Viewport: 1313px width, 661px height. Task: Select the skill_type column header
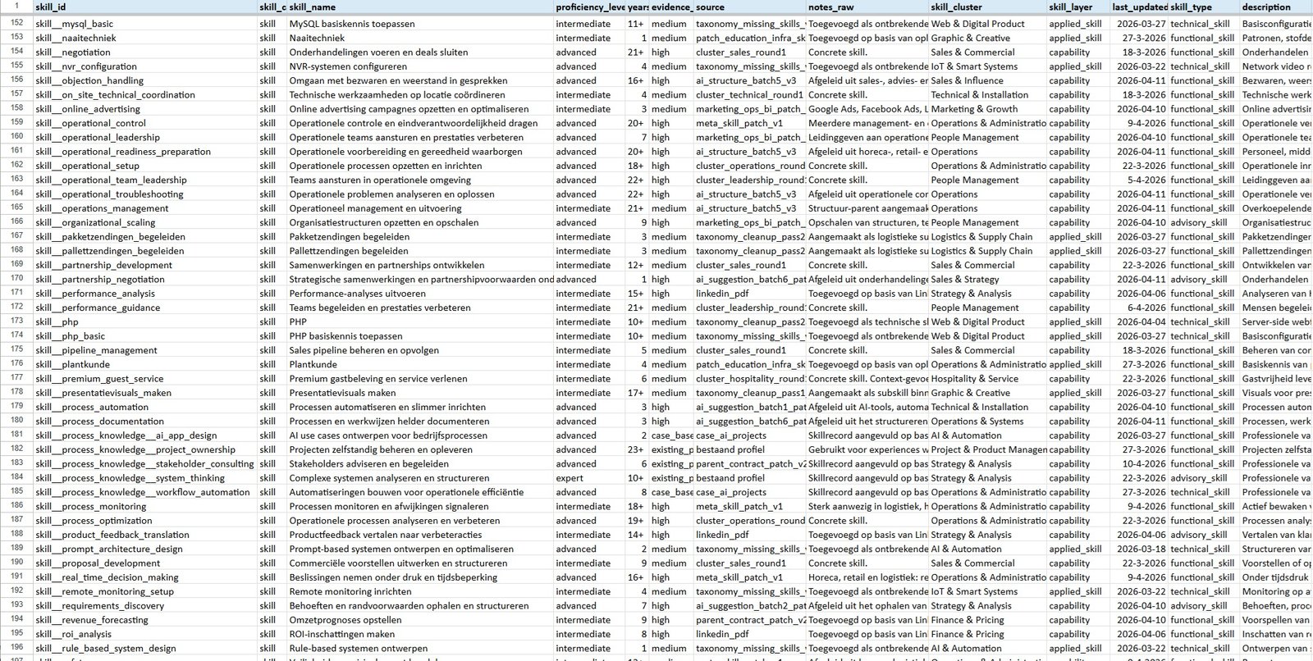coord(1204,7)
